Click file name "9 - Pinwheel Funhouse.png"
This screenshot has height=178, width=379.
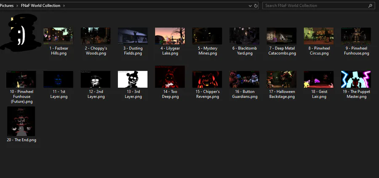pyautogui.click(x=357, y=51)
